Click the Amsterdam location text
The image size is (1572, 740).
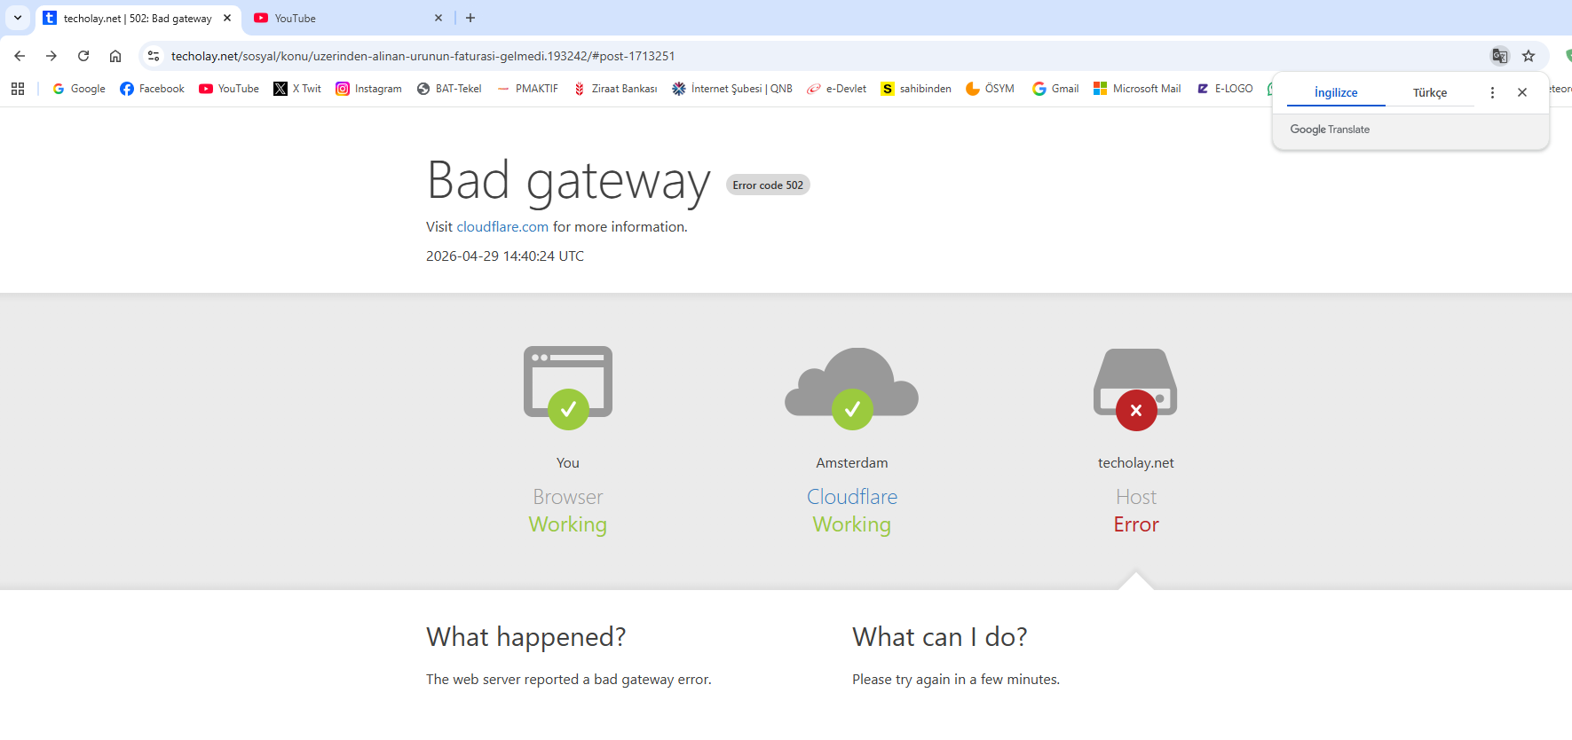852,463
